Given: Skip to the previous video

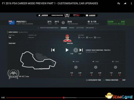Looking at the screenshot, I should 53,50.
